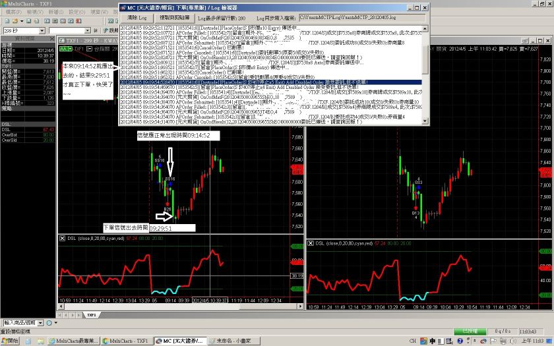Select the TXF1 workspace tab at bottom
Screen dimensions: 554x346
coord(91,316)
